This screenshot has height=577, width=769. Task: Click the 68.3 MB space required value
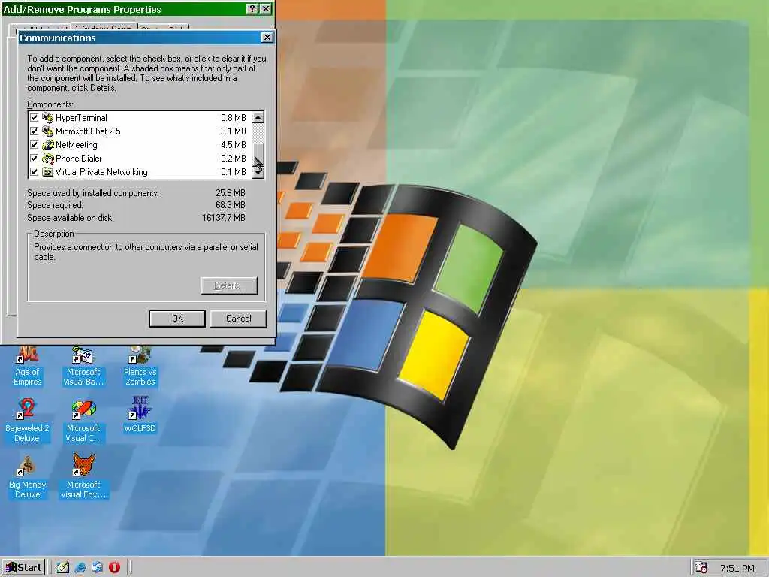point(231,205)
